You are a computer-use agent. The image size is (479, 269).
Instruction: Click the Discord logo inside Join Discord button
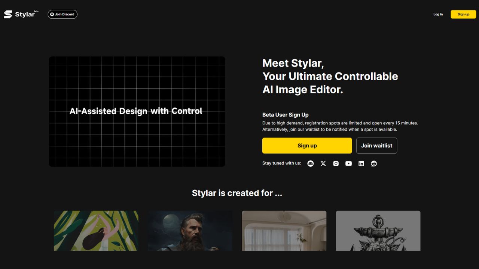52,14
